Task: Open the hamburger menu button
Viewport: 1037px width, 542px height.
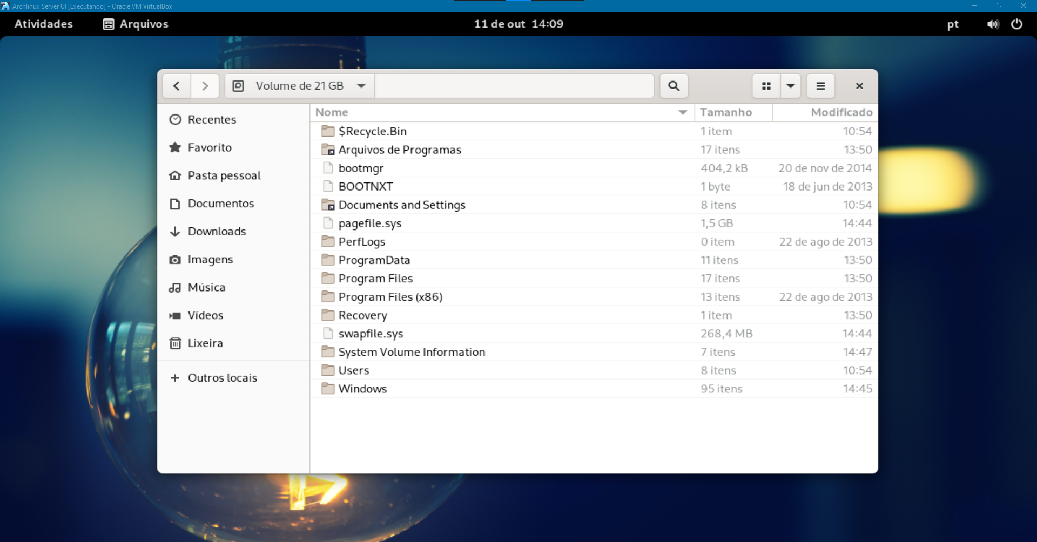Action: (x=820, y=86)
